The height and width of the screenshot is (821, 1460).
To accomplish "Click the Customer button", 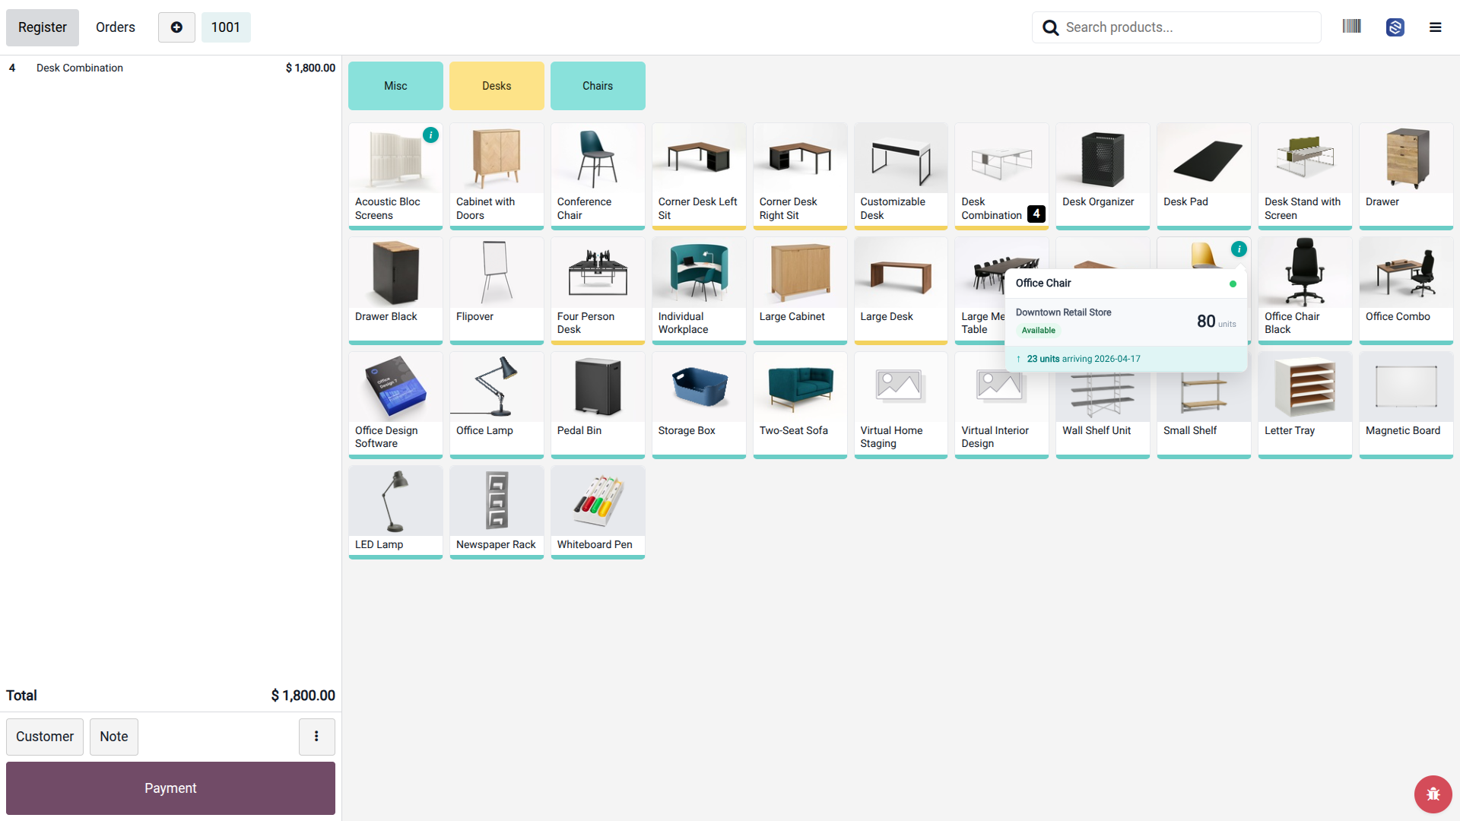I will point(45,736).
